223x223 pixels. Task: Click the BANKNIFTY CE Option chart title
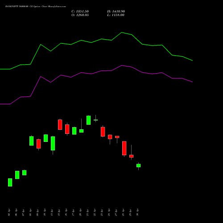point(36,7)
